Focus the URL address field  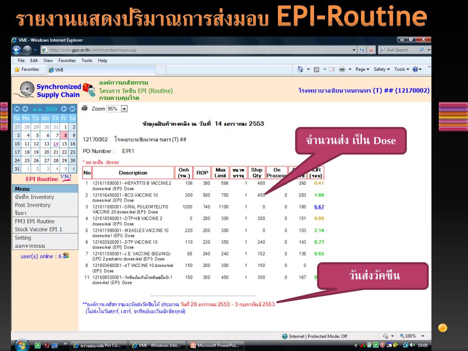(196, 50)
